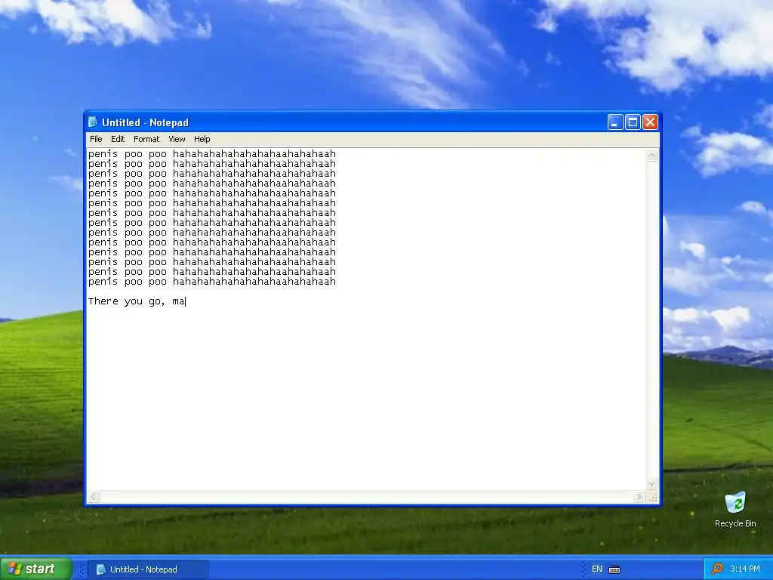The width and height of the screenshot is (773, 580).
Task: Click the keyboard icon in taskbar
Action: click(x=614, y=569)
